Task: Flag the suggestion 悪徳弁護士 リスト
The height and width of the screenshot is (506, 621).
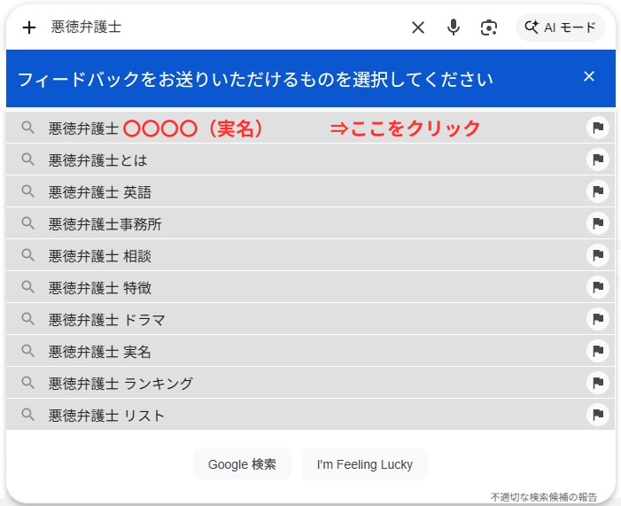Action: pos(598,415)
